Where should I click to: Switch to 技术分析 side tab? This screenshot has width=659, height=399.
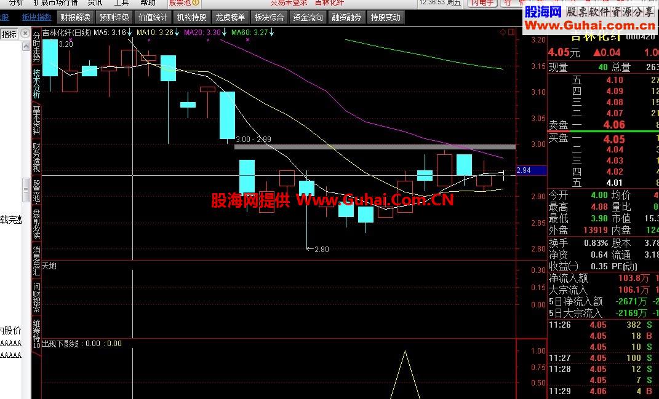tap(37, 84)
